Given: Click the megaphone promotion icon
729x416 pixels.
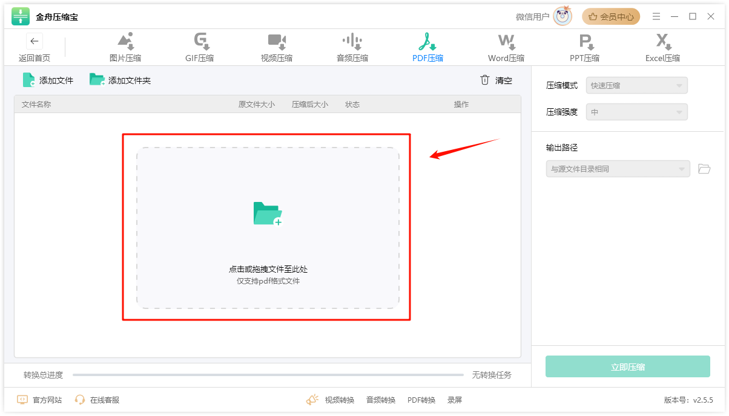Looking at the screenshot, I should tap(312, 400).
